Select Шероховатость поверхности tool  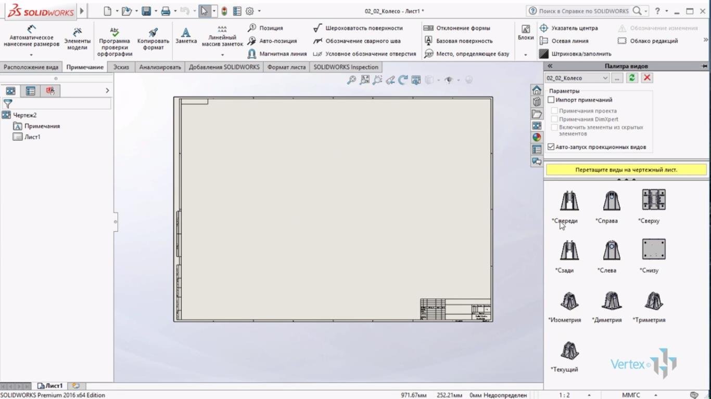point(358,28)
